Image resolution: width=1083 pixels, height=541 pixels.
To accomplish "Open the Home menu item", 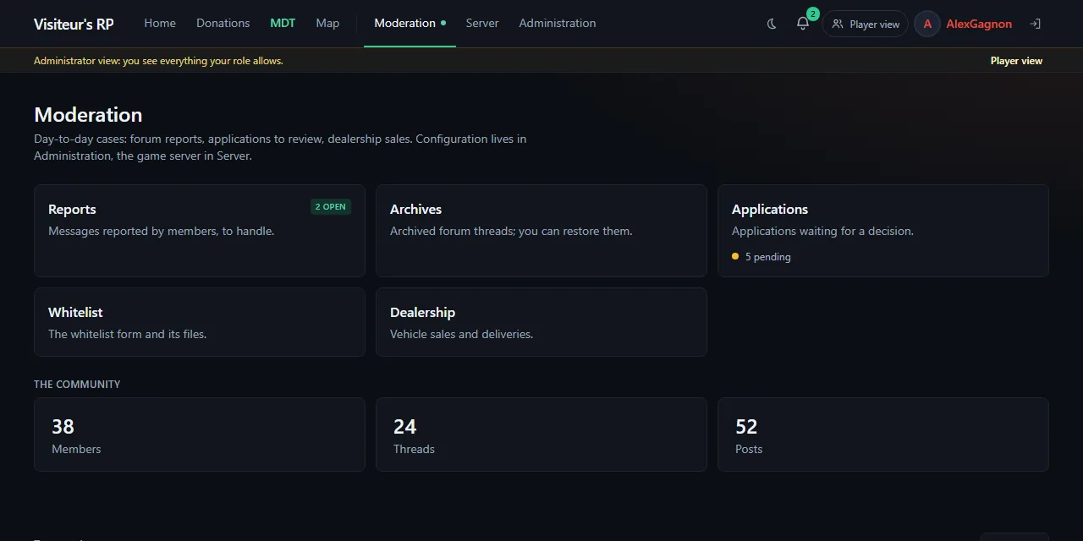I will tap(160, 23).
